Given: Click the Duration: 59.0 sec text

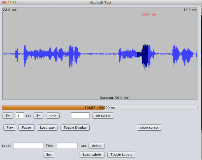Looking at the screenshot, I should 114,98.
